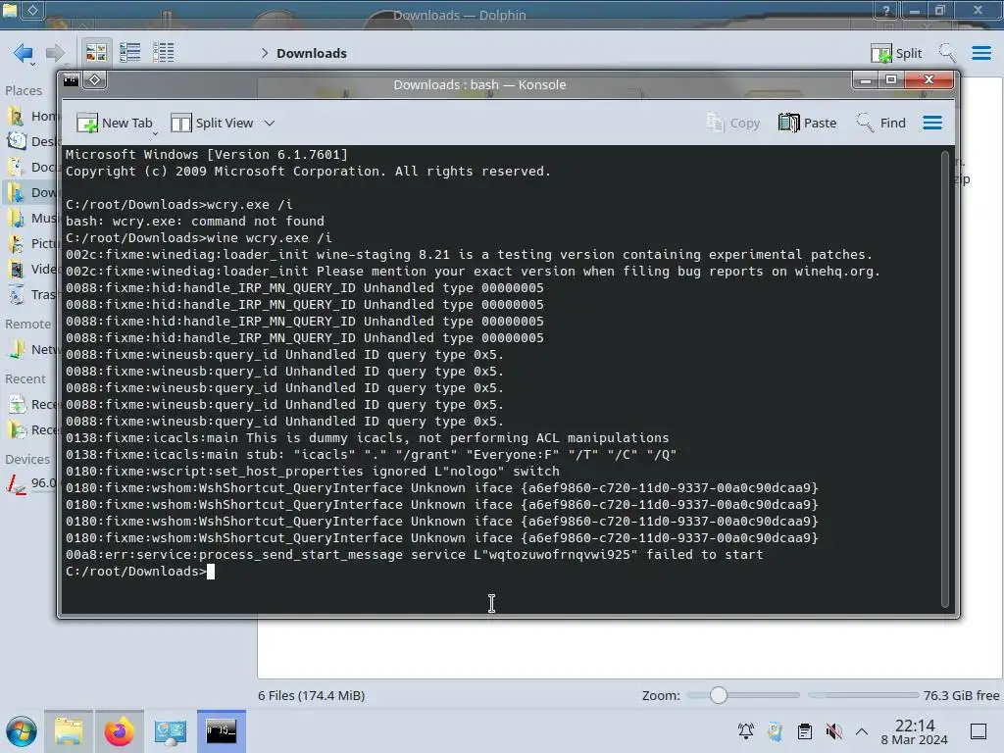Open Find in Konsole toolbar
This screenshot has width=1004, height=753.
(x=880, y=123)
